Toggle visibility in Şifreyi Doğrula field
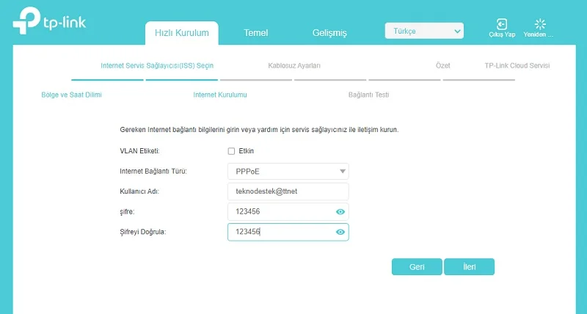The height and width of the screenshot is (314, 587). (x=340, y=232)
